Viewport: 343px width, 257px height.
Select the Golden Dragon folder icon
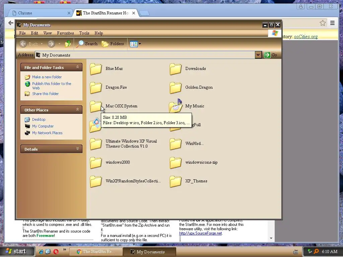[176, 87]
